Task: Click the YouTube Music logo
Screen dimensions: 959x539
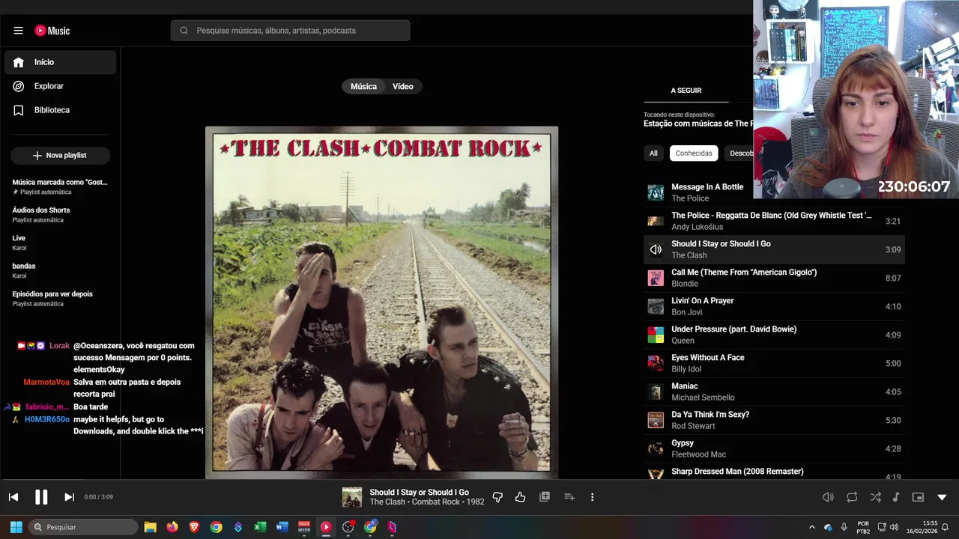Action: [52, 31]
